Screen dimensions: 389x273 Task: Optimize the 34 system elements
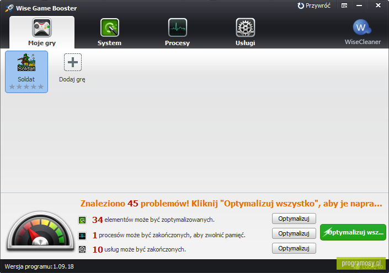click(x=294, y=219)
